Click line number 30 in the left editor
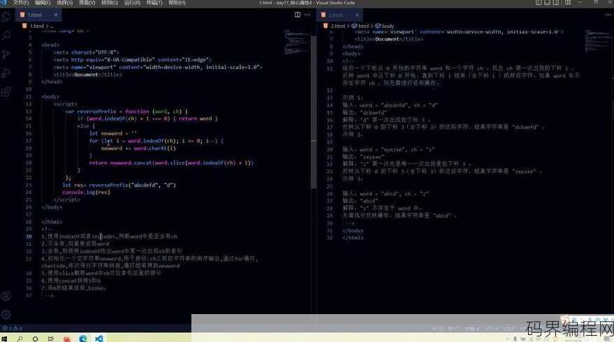 point(29,237)
